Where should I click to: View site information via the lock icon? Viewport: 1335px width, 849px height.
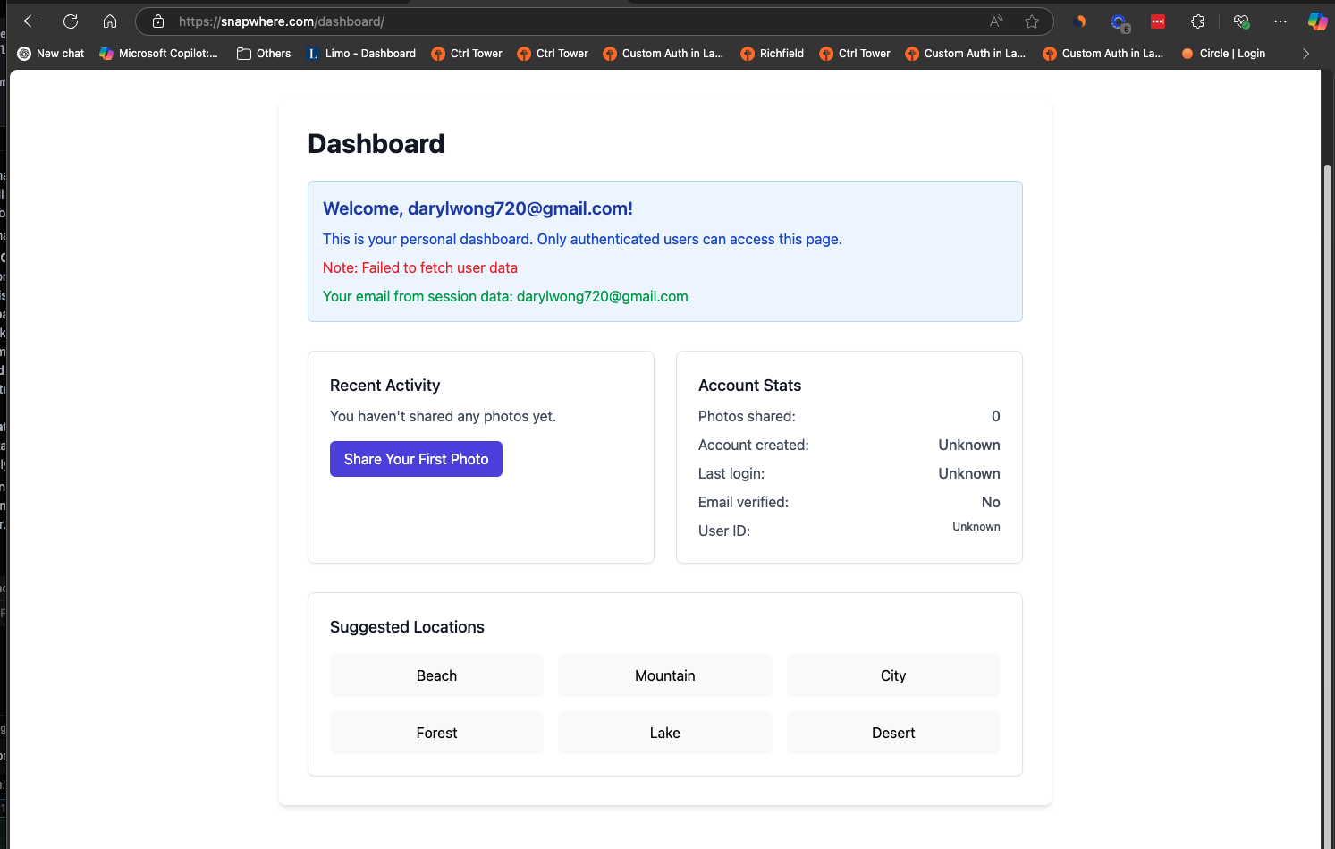[158, 21]
